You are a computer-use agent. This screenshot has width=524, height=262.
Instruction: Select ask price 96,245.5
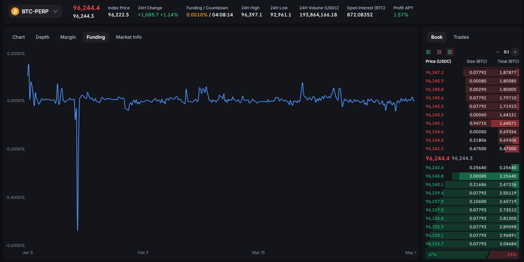pos(435,106)
